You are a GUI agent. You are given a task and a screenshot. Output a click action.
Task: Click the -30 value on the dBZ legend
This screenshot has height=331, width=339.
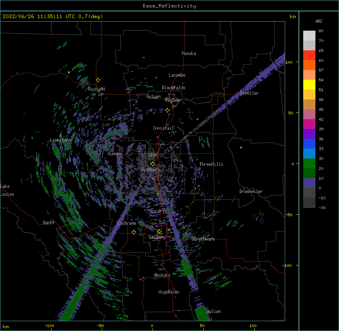[x=322, y=208]
